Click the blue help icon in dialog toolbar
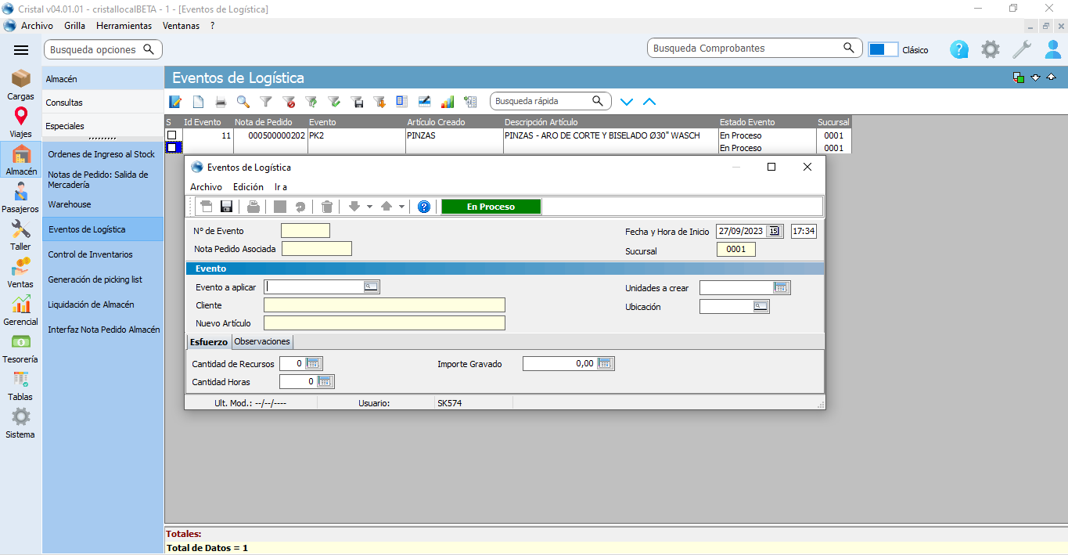Viewport: 1068px width, 555px height. [424, 207]
